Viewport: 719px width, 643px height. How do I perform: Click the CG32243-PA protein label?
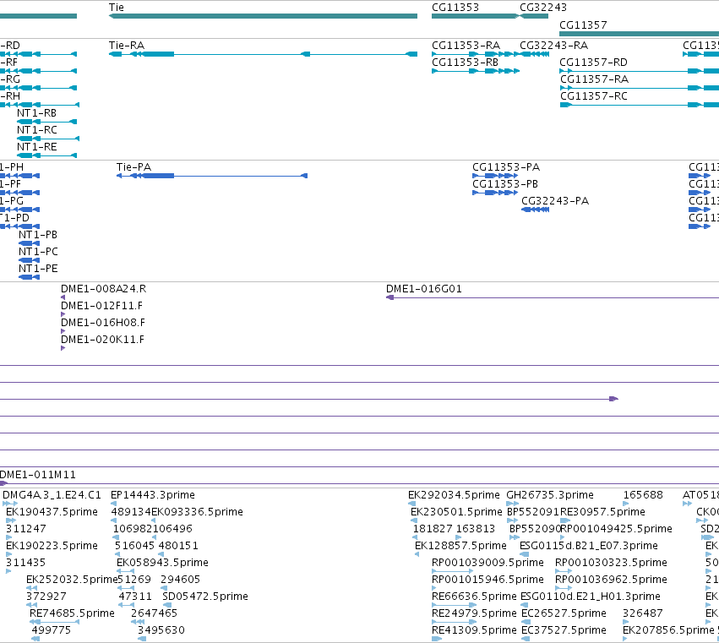point(555,201)
